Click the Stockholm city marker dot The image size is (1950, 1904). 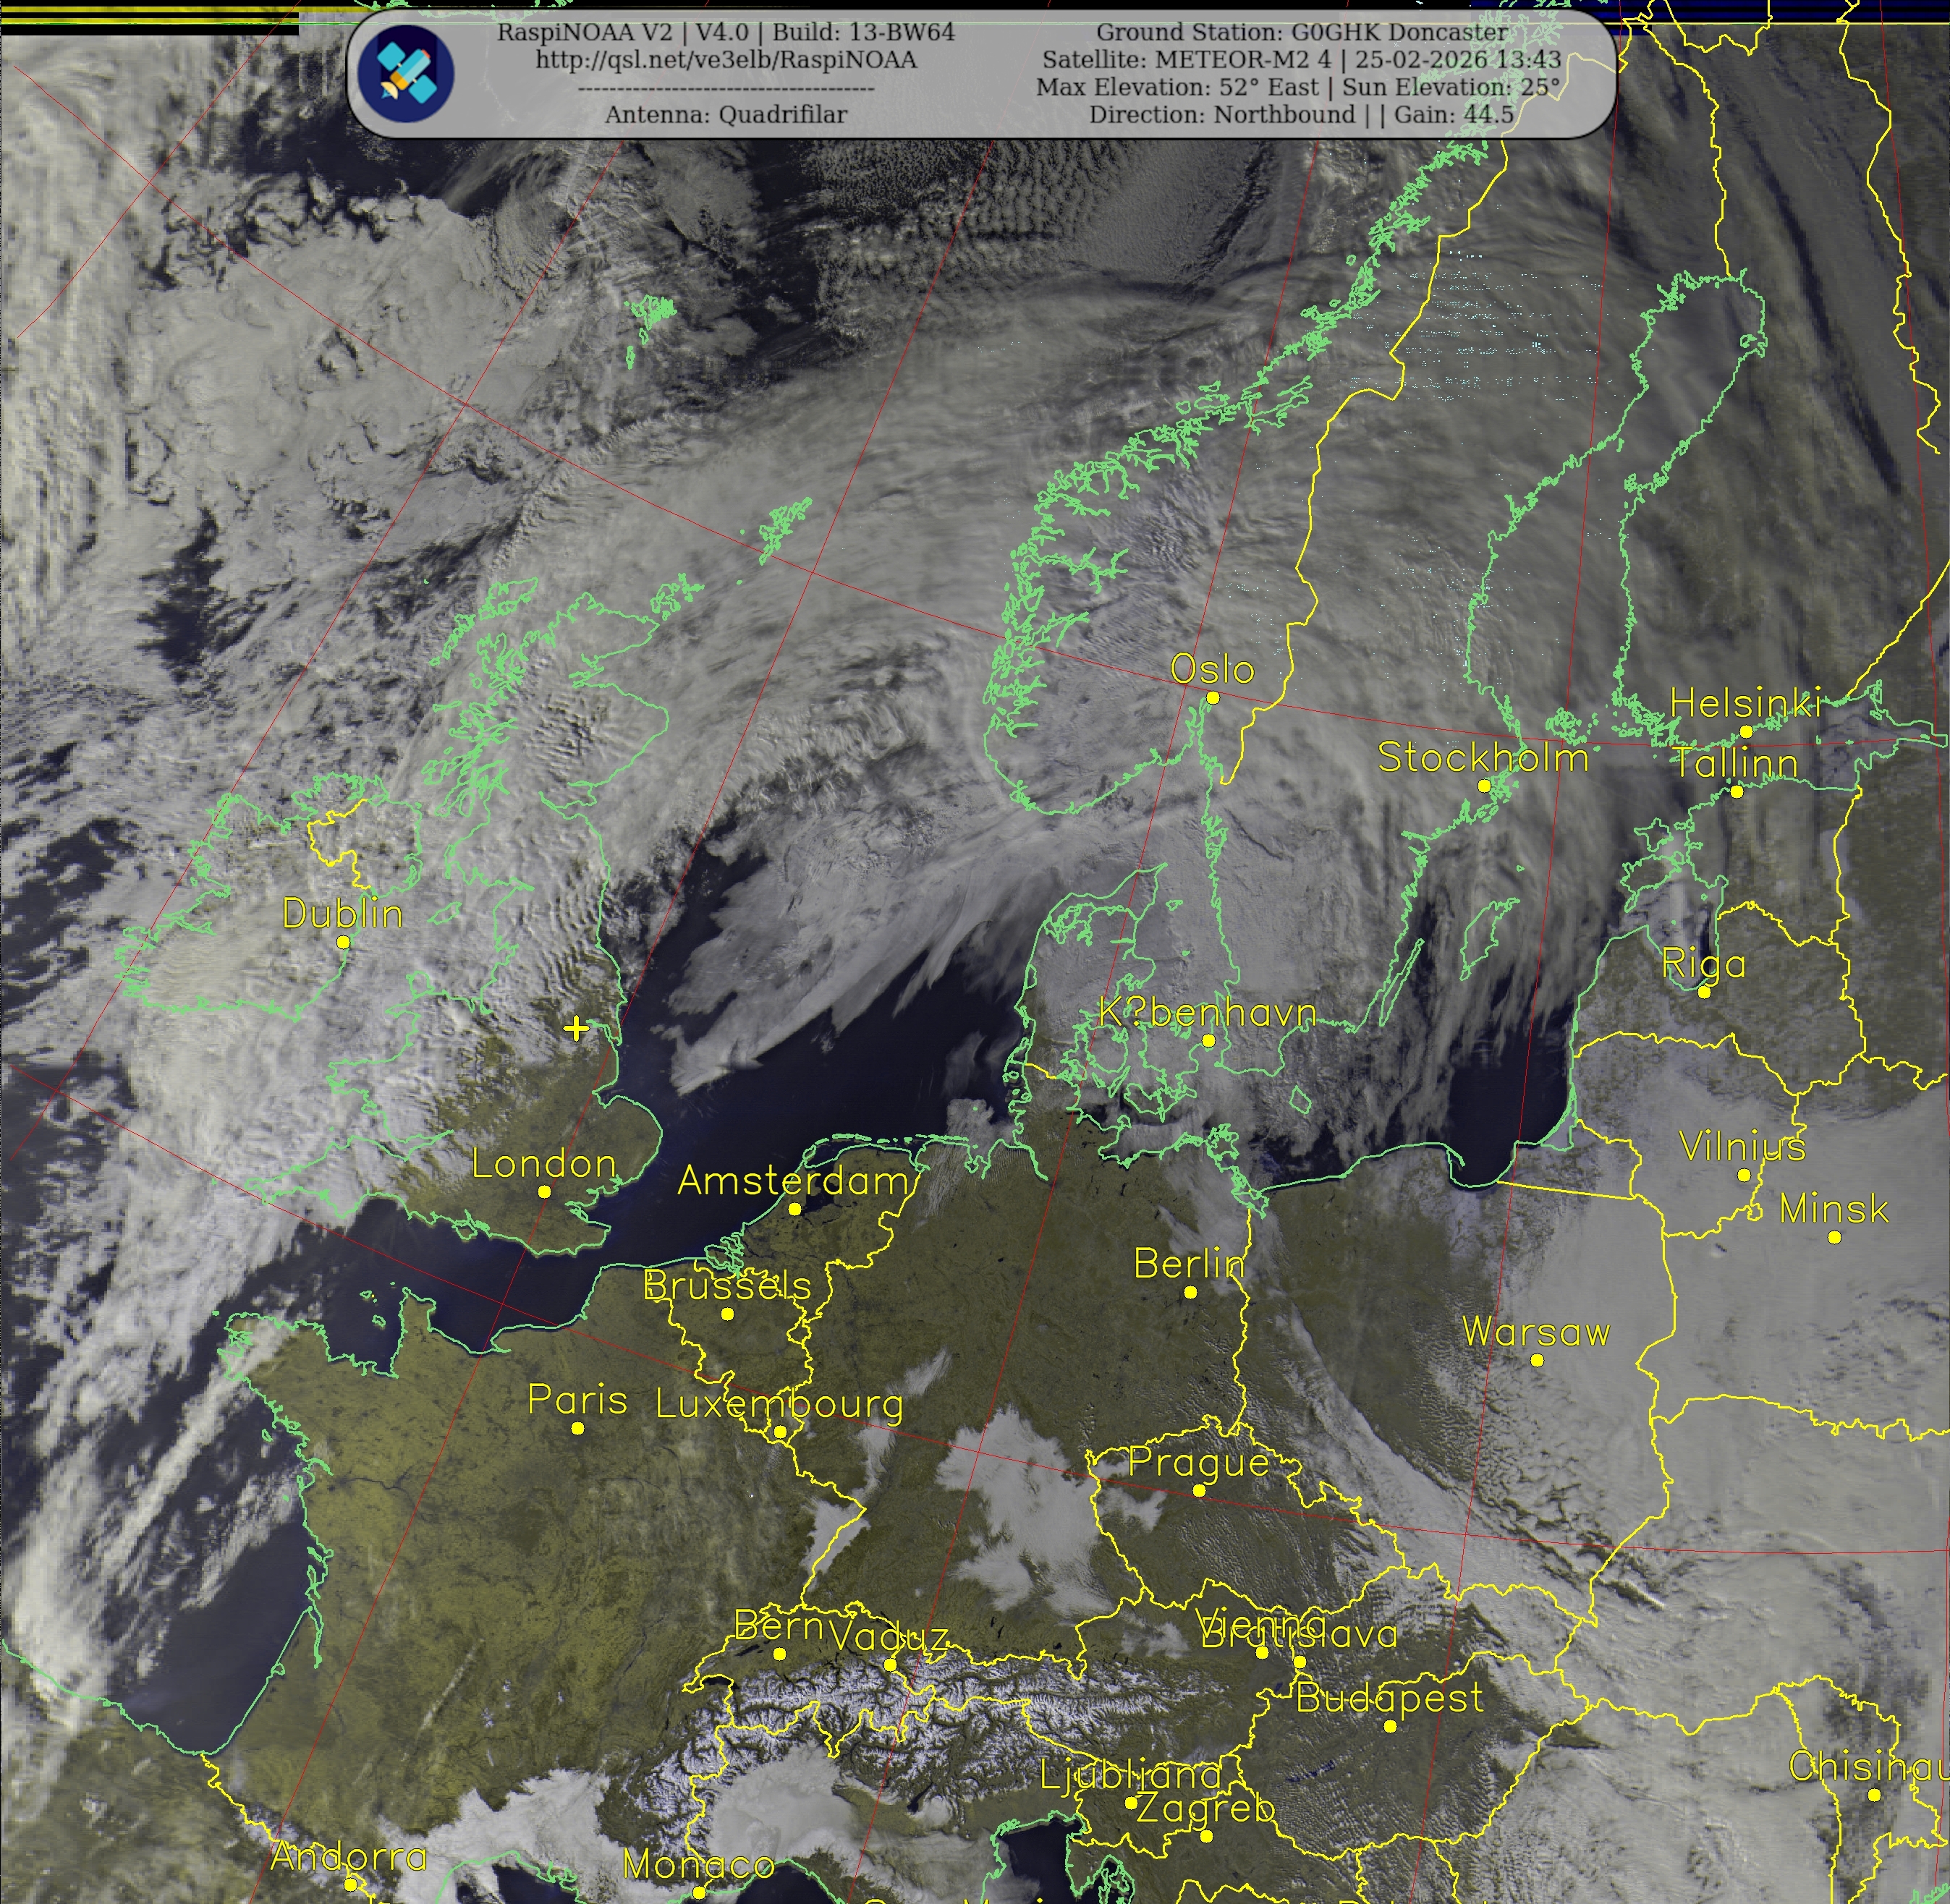pyautogui.click(x=1484, y=786)
